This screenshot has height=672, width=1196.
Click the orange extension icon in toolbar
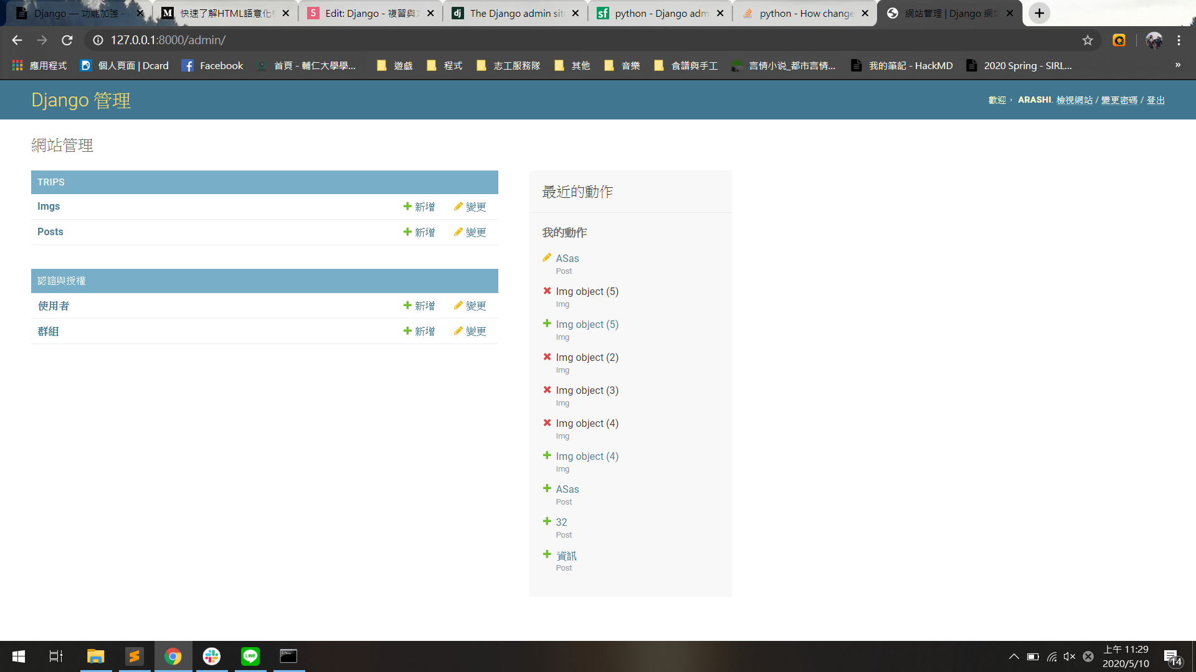[x=1119, y=40]
